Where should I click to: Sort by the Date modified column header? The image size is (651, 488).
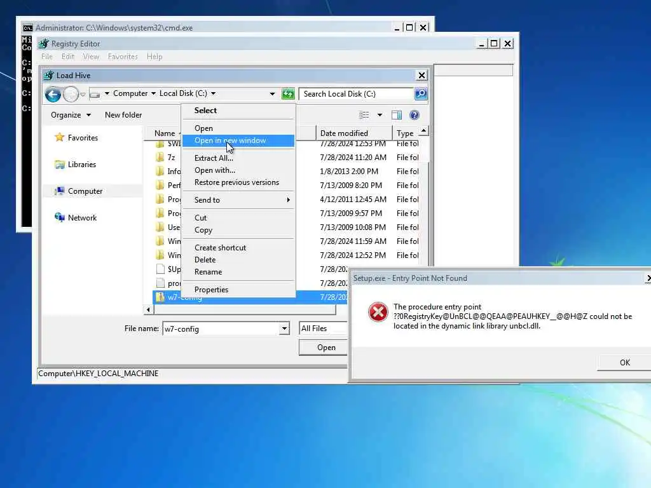pos(354,133)
